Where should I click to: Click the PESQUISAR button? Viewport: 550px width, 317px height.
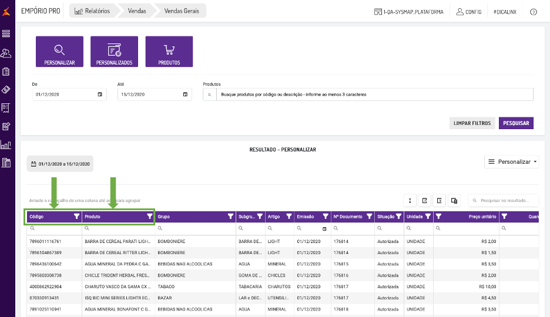pos(516,123)
